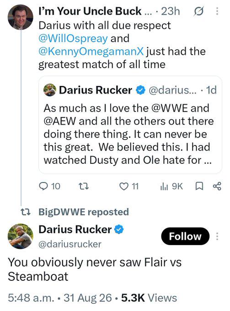Expand the truncated quoted Darius Rucker tweet
The image size is (230, 311).
tap(130, 125)
